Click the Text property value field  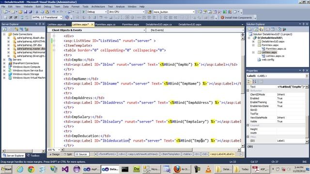[291, 87]
